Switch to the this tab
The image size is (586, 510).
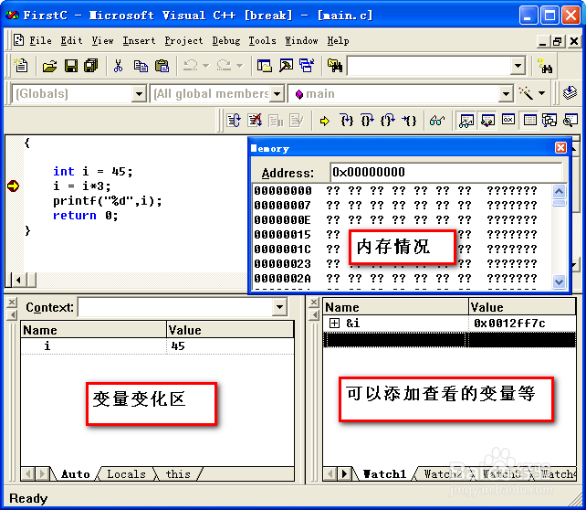click(178, 474)
